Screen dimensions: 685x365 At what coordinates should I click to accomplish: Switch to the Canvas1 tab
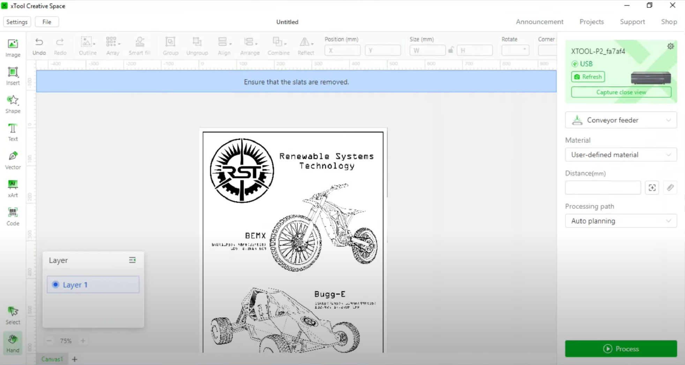click(52, 359)
